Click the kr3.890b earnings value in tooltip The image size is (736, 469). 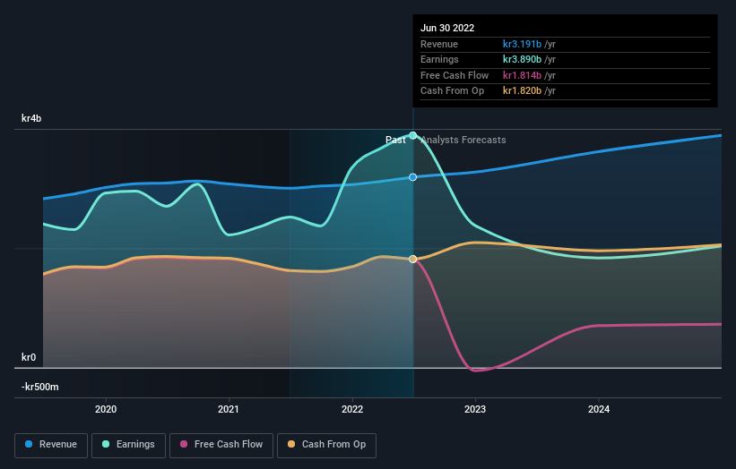click(x=522, y=59)
